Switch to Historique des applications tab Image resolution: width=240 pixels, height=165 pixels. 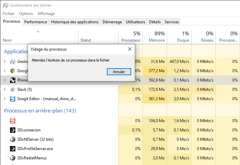tap(75, 22)
